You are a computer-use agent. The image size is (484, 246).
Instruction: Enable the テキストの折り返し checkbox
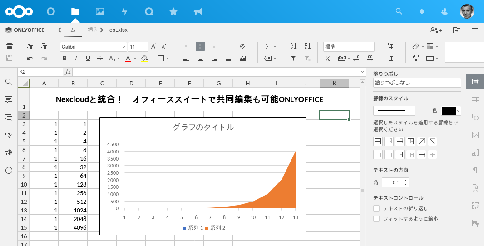(376, 208)
